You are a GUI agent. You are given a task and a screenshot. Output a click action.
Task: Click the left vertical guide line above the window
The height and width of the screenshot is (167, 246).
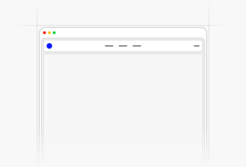tap(37, 13)
